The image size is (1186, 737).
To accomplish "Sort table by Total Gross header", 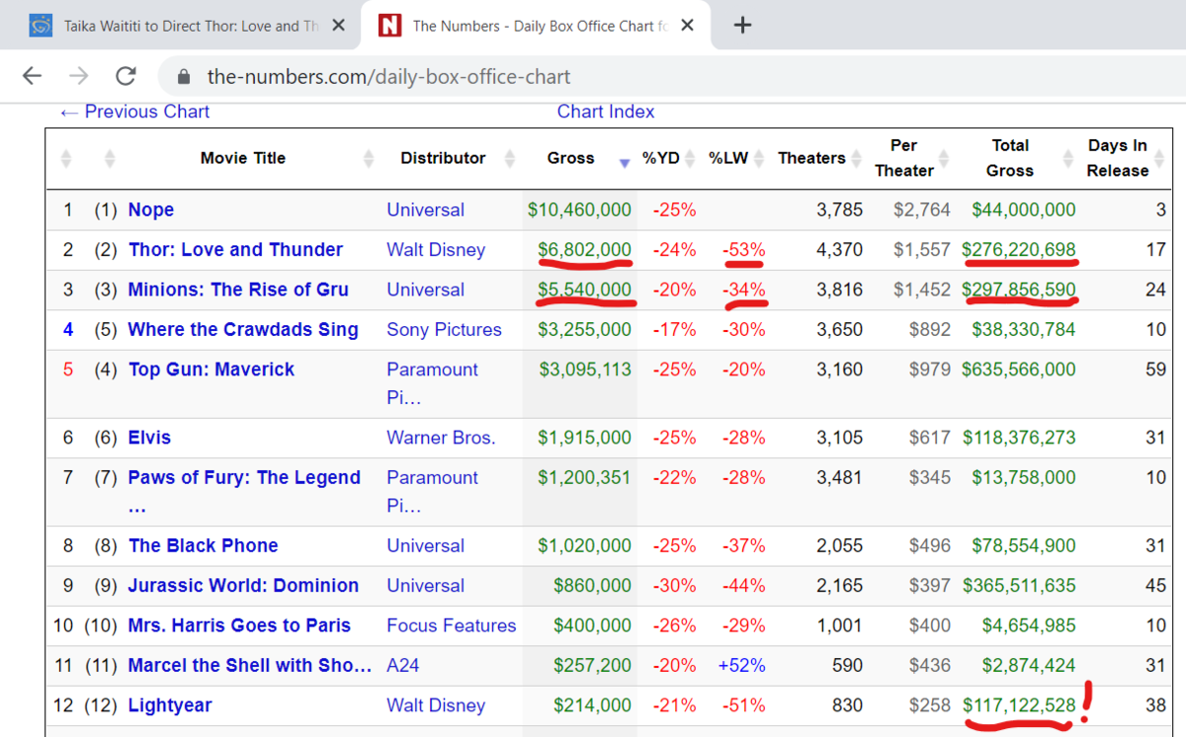I will click(1009, 158).
